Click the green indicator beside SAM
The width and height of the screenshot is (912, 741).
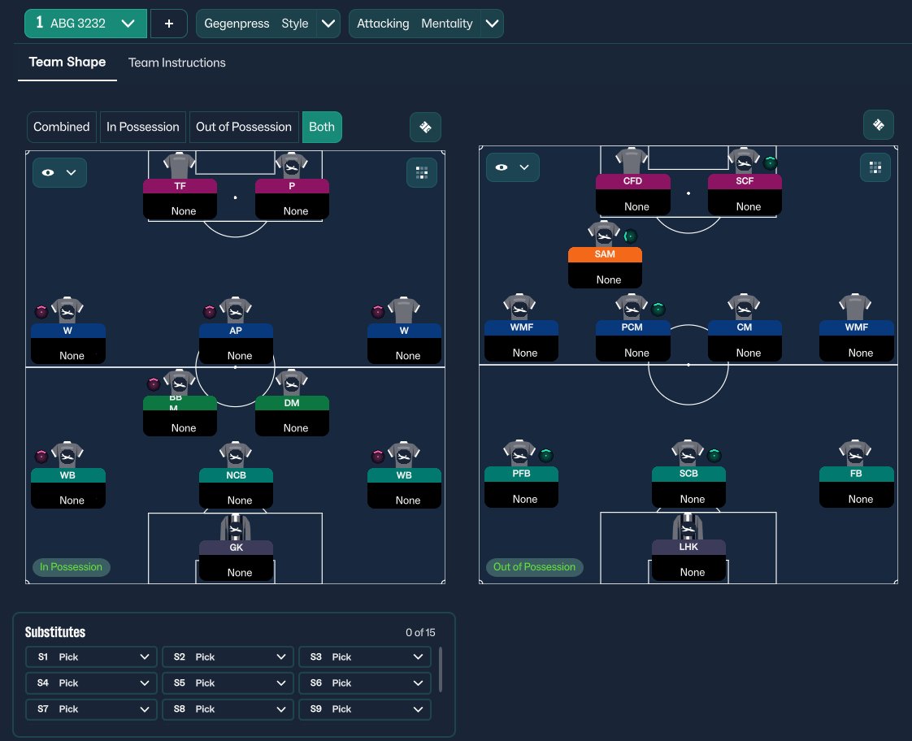click(630, 236)
